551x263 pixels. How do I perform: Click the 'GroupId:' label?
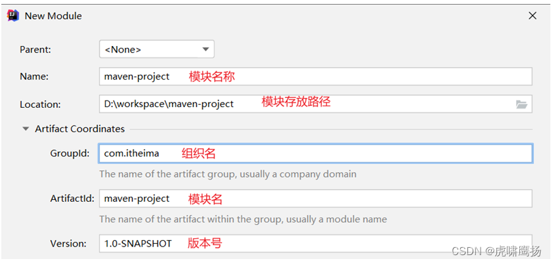coord(70,153)
